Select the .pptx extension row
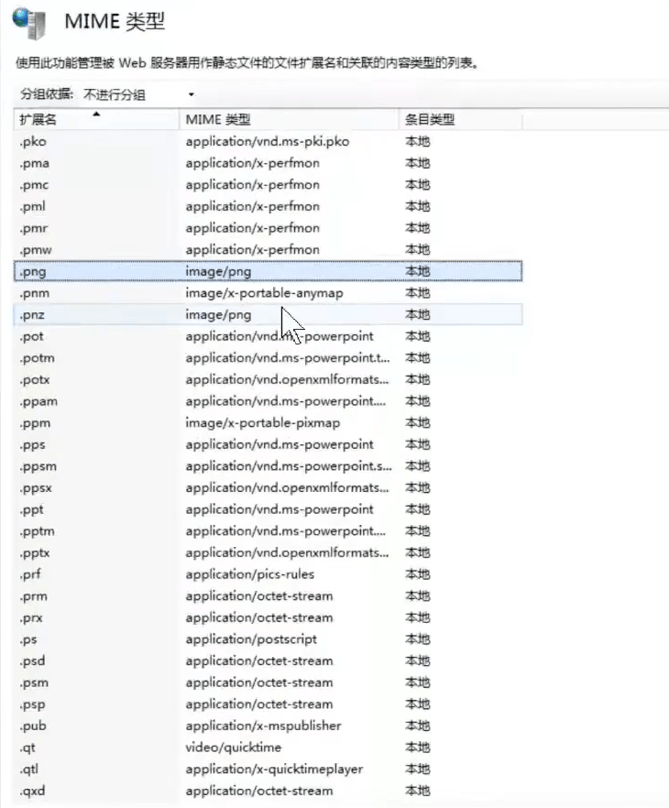This screenshot has width=669, height=808. coord(268,552)
